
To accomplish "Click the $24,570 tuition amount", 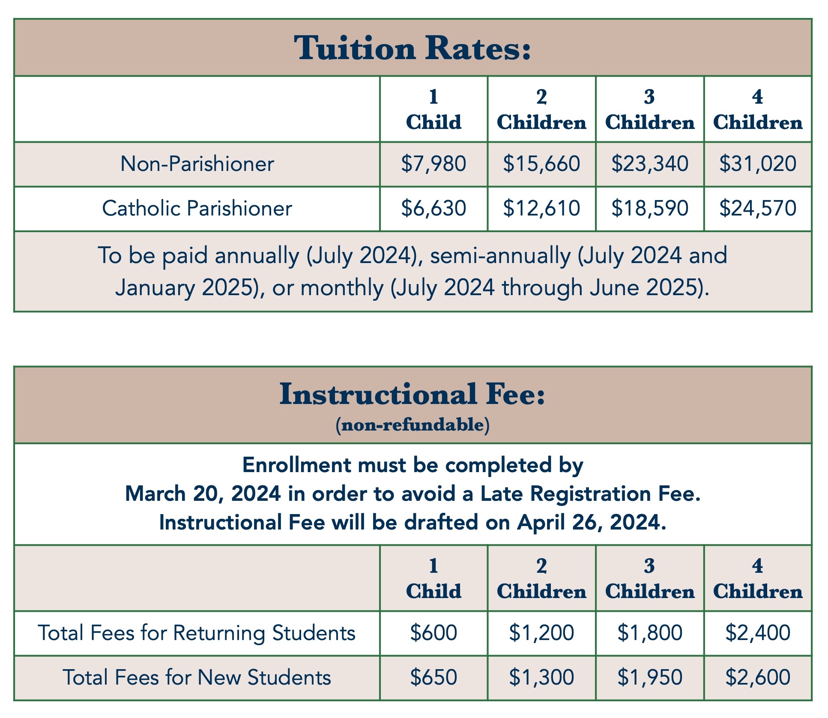I will click(758, 209).
